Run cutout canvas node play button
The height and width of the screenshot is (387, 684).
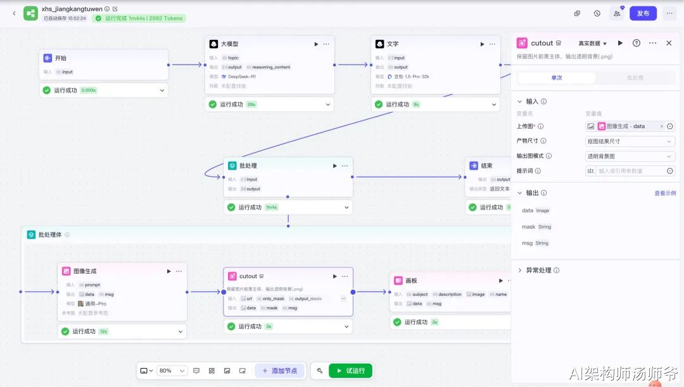(334, 276)
